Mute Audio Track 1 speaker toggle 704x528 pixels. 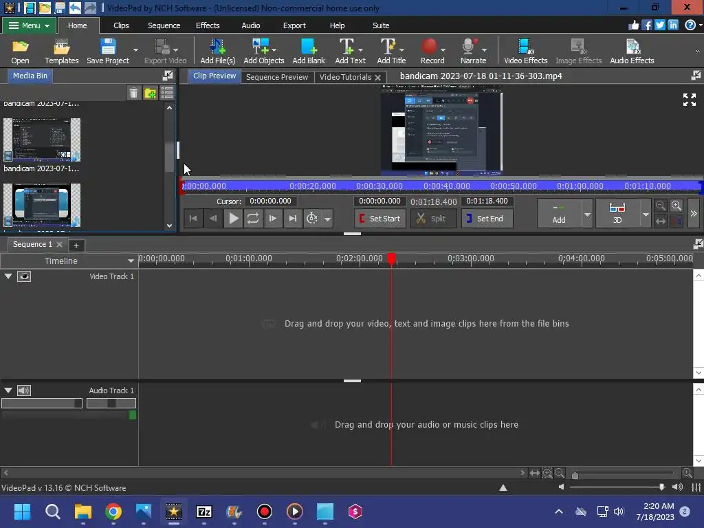tap(24, 390)
